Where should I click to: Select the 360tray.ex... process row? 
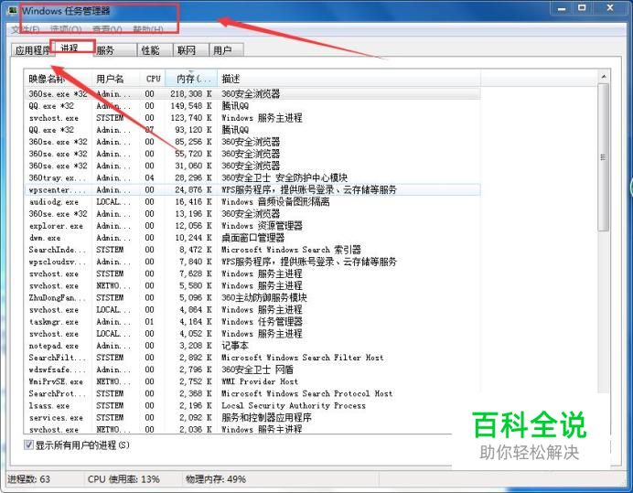[x=252, y=177]
